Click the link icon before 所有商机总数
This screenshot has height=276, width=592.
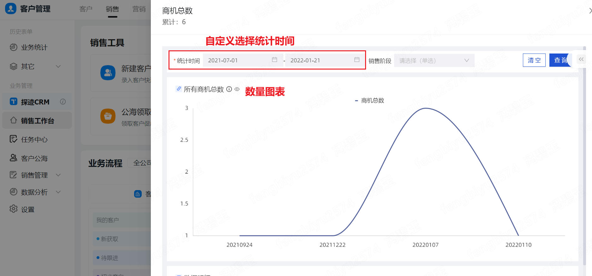coord(179,89)
